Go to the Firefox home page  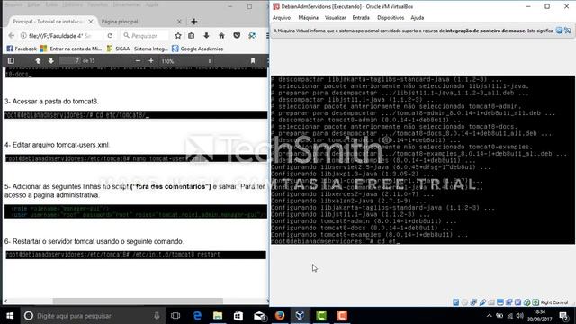[x=221, y=36]
